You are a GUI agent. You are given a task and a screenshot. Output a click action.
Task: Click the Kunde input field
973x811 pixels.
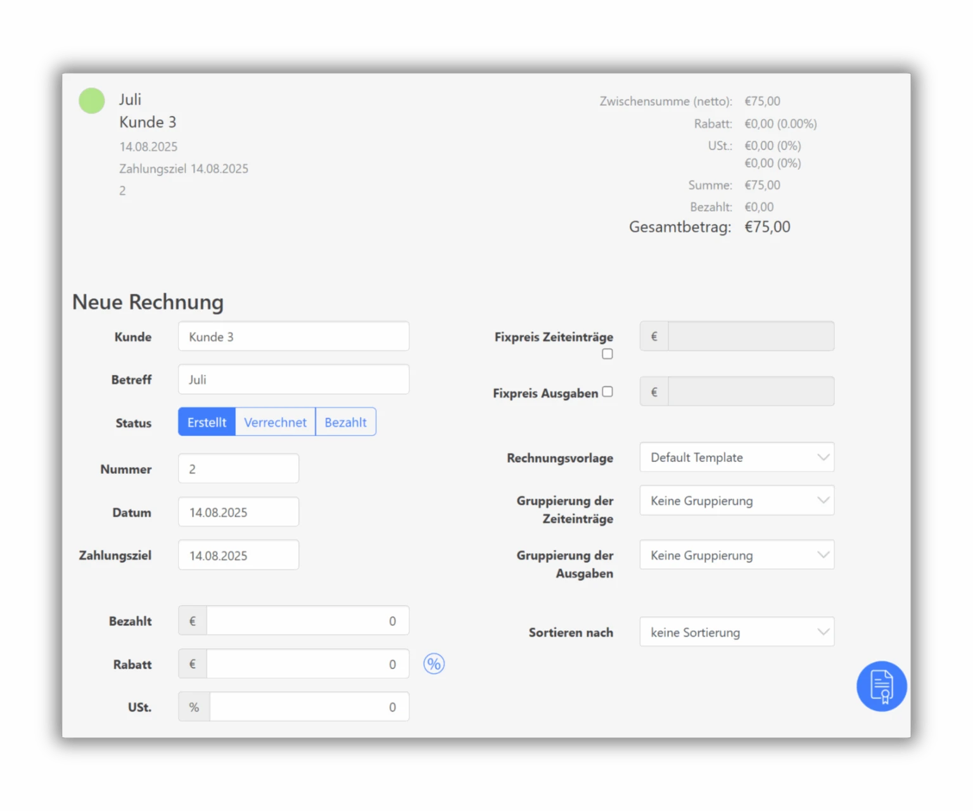click(293, 336)
